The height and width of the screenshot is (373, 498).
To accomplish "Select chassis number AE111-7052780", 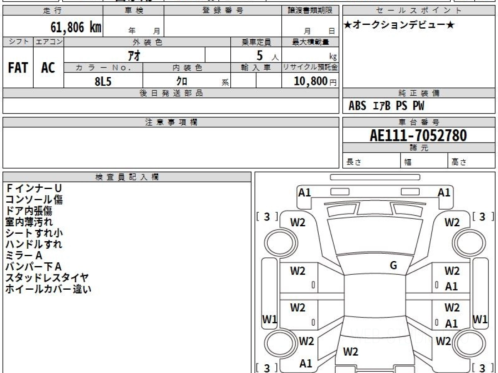I will pos(418,136).
